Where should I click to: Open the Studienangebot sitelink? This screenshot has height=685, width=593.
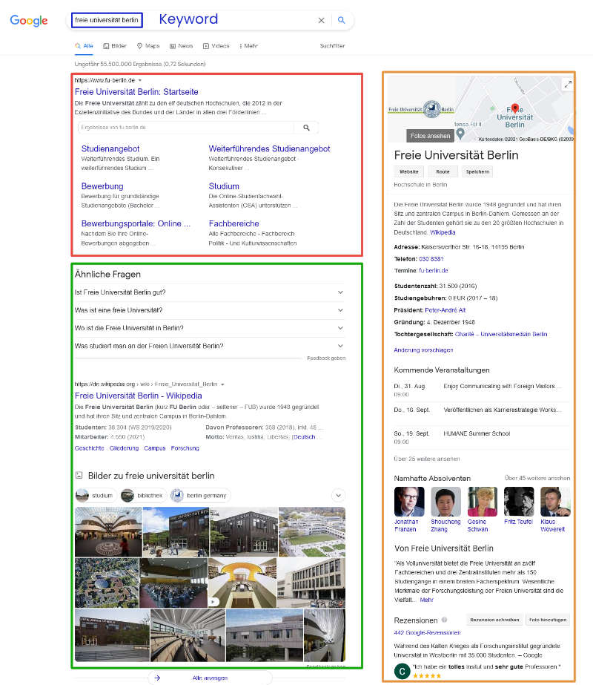(x=110, y=148)
